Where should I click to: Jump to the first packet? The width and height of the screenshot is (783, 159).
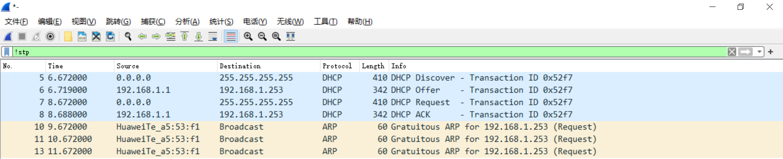(x=184, y=36)
